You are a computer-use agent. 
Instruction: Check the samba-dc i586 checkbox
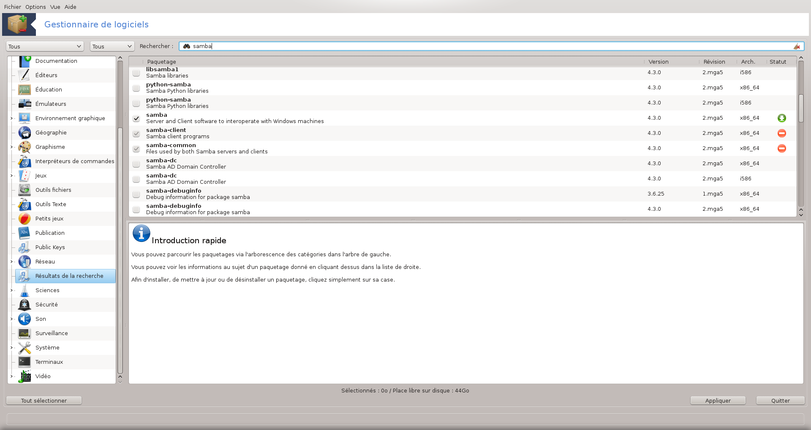coord(136,179)
